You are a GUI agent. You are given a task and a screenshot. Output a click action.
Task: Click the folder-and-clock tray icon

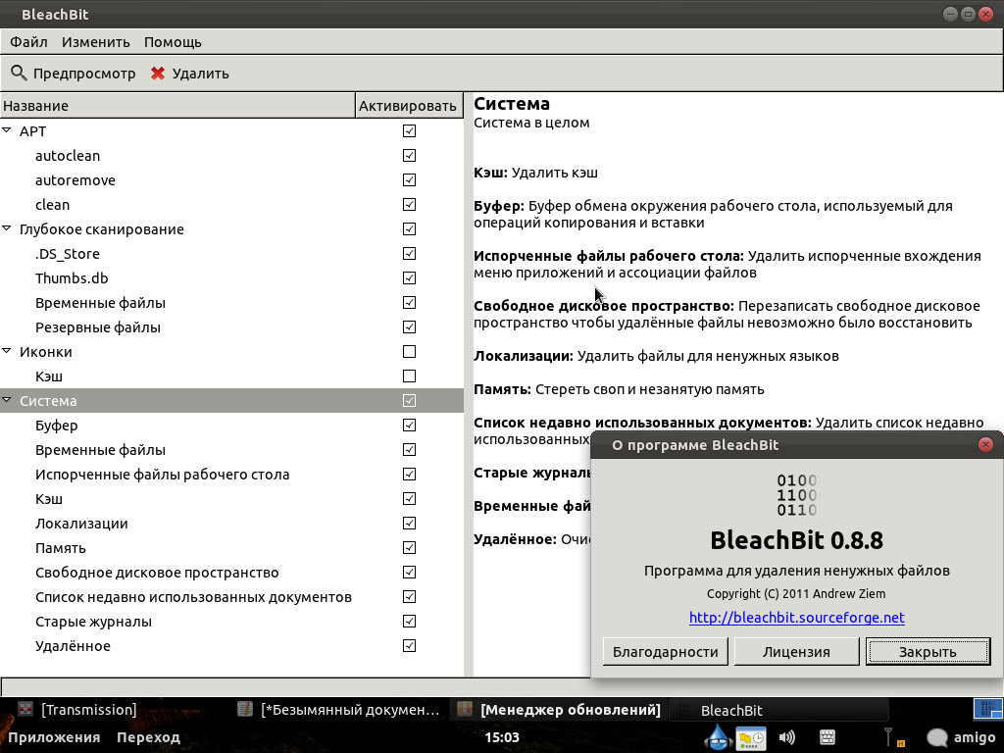pos(750,737)
